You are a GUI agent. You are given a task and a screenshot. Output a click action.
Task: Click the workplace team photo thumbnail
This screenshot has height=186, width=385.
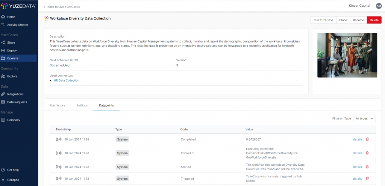click(347, 55)
